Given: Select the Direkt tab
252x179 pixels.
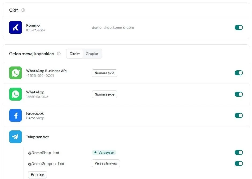Looking at the screenshot, I should pyautogui.click(x=74, y=54).
